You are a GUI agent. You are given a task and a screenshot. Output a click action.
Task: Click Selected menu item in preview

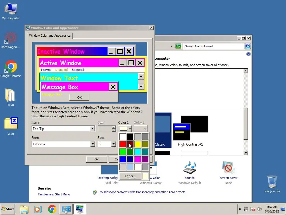point(78,70)
